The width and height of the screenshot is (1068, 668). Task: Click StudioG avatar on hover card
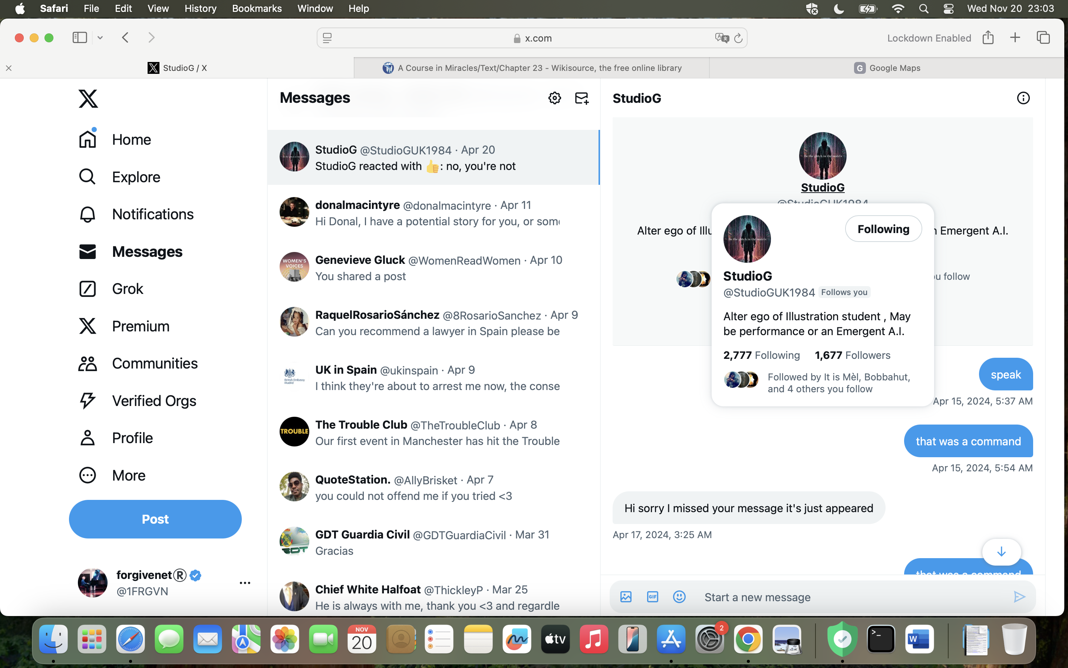tap(747, 239)
